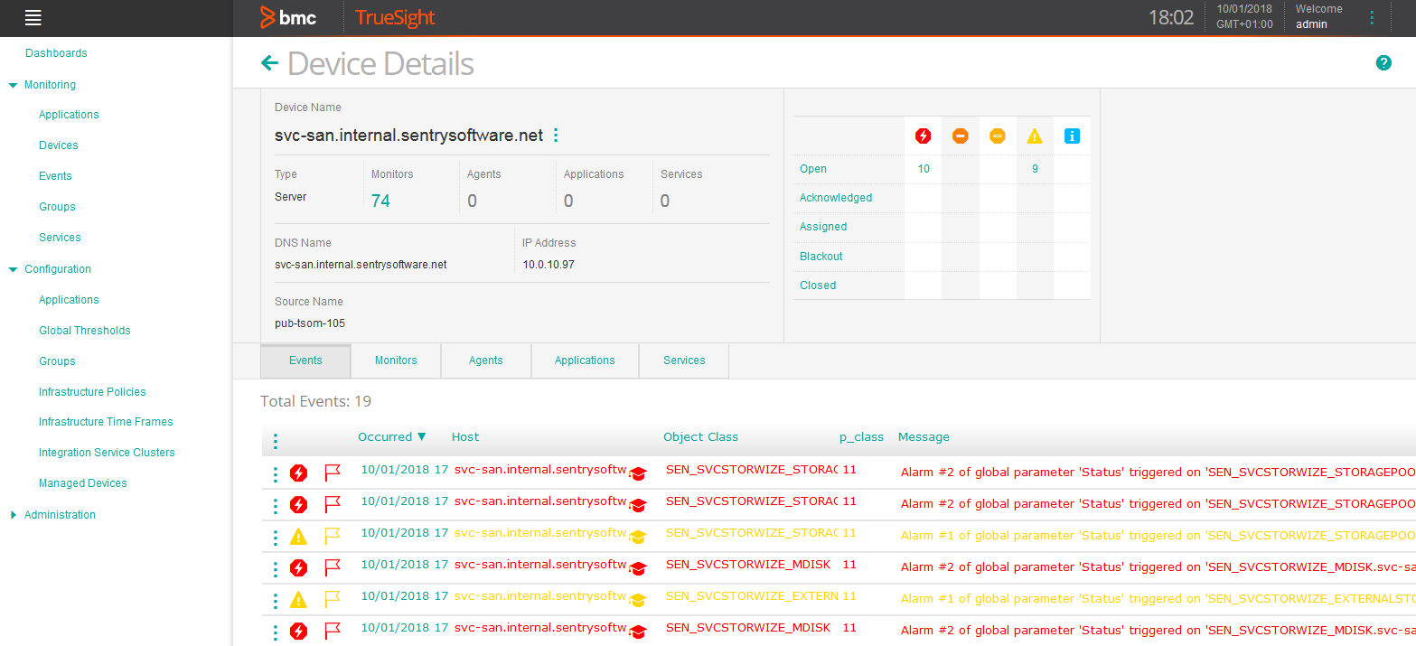Open the header options menu beside admin
Screen dimensions: 1416x646
[1372, 18]
